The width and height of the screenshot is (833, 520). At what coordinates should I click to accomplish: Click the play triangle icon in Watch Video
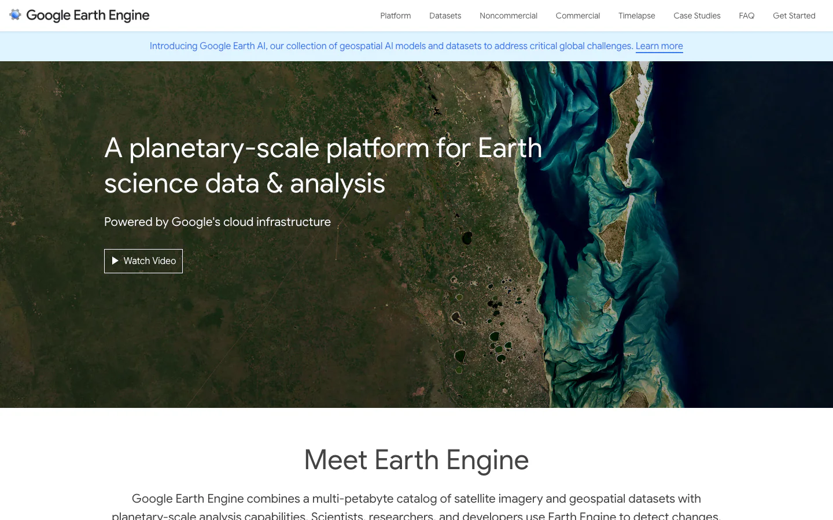click(x=115, y=261)
